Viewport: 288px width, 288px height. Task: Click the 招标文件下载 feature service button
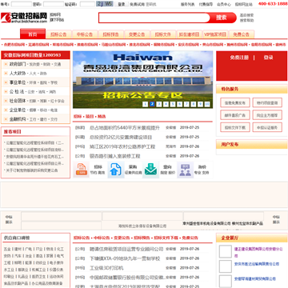[x=235, y=127]
